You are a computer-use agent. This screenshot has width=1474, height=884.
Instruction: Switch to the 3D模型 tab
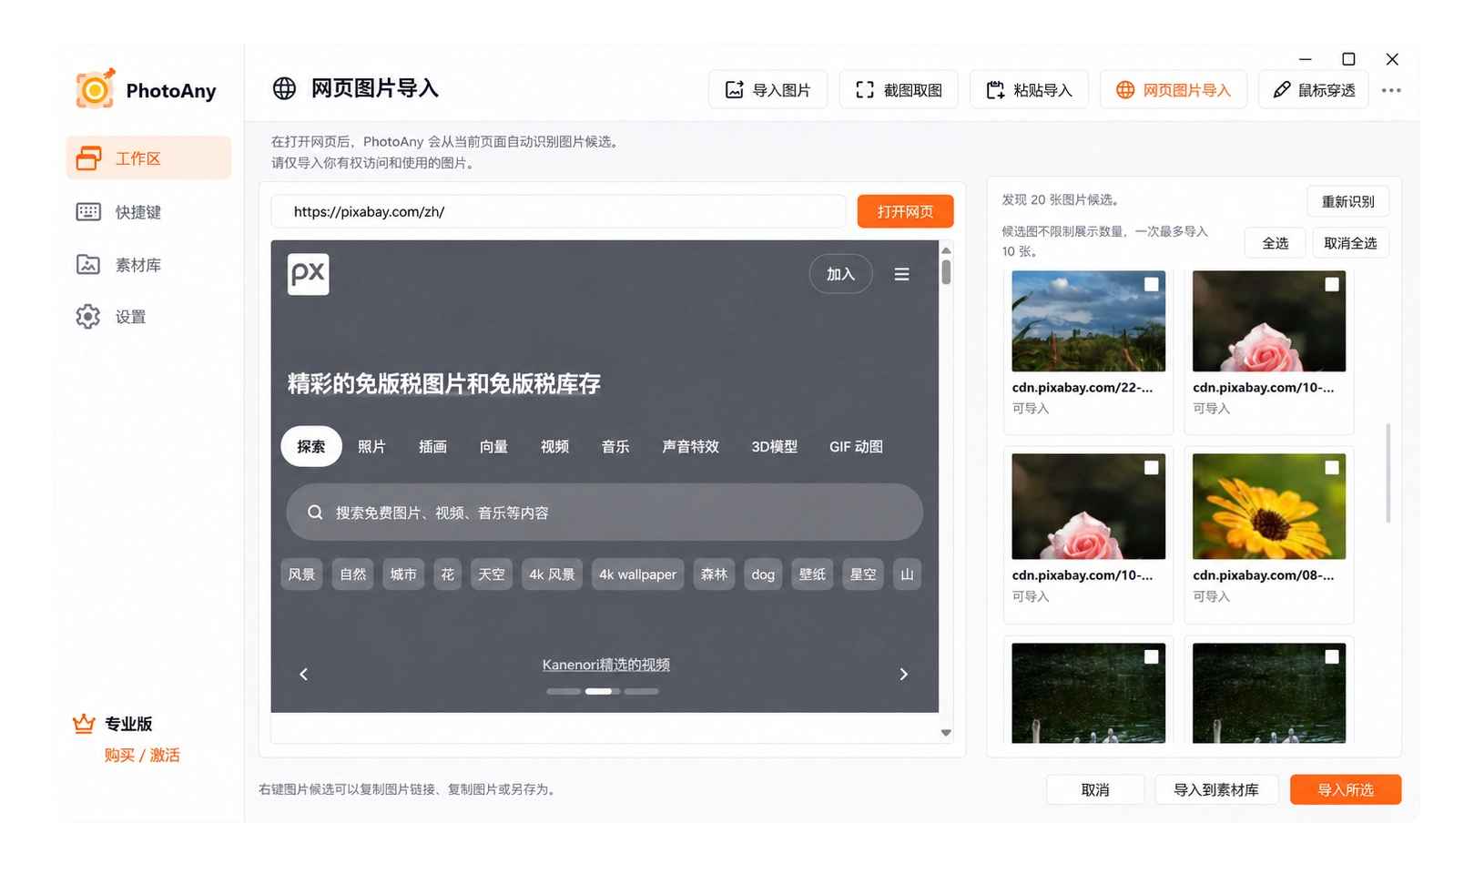(x=774, y=446)
